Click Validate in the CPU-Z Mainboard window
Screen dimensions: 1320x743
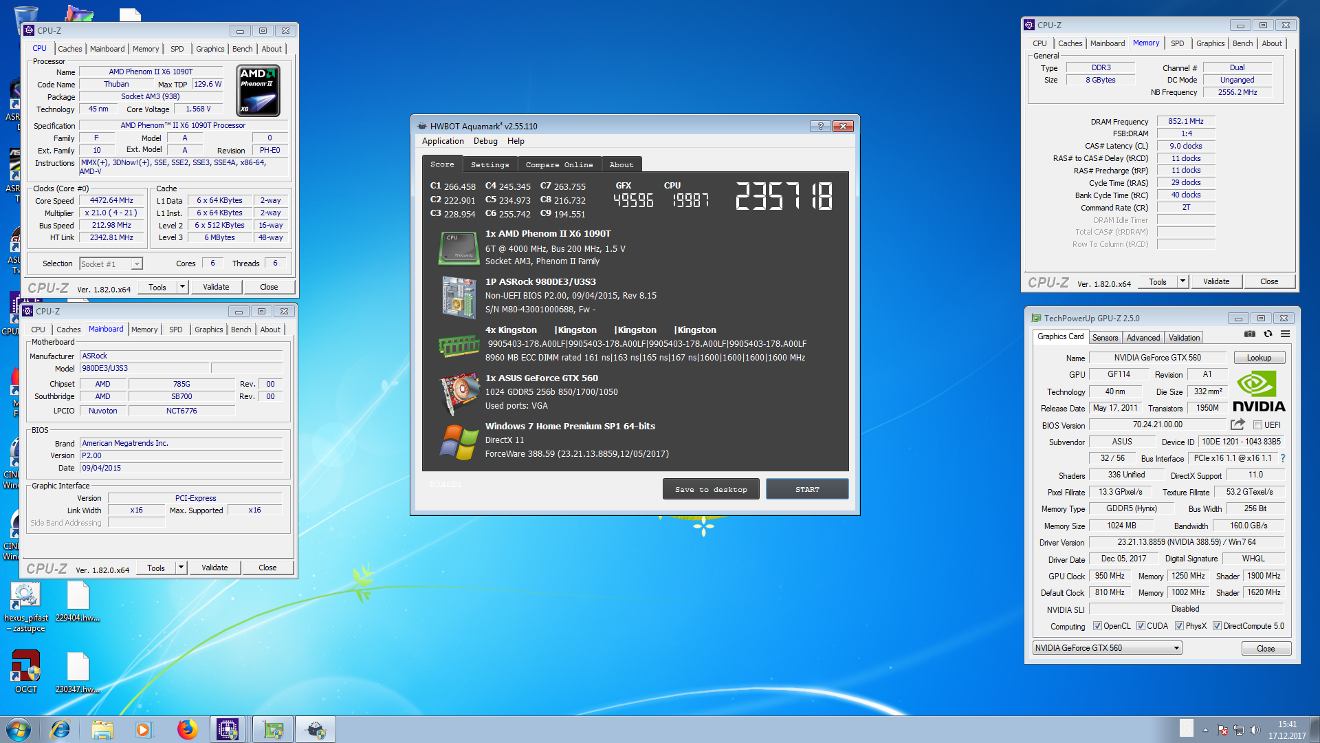(x=214, y=568)
